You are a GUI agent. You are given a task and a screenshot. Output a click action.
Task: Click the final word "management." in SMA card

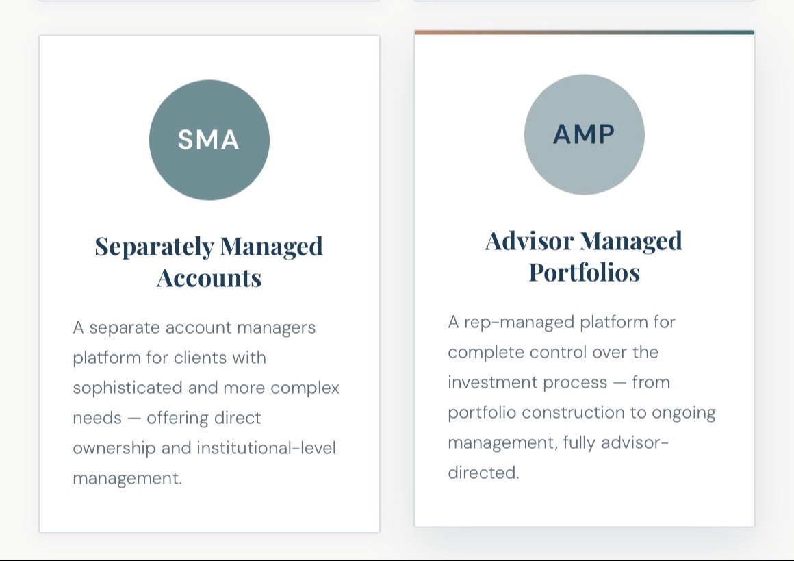click(x=127, y=478)
